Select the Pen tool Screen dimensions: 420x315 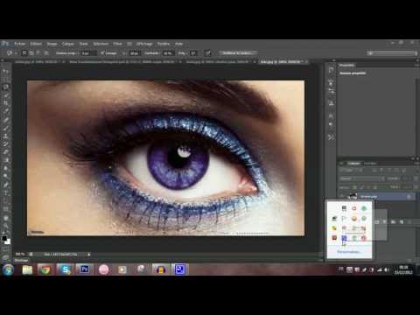(x=5, y=185)
